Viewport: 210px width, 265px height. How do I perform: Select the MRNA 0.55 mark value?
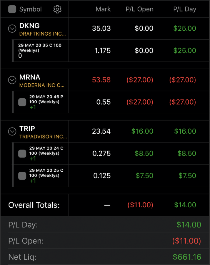[x=104, y=102]
